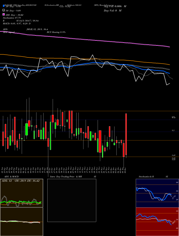Click the 'SI 14/5: 30.67 / 38.84' value
Screen dimensions: 179x236
(x=27, y=21)
